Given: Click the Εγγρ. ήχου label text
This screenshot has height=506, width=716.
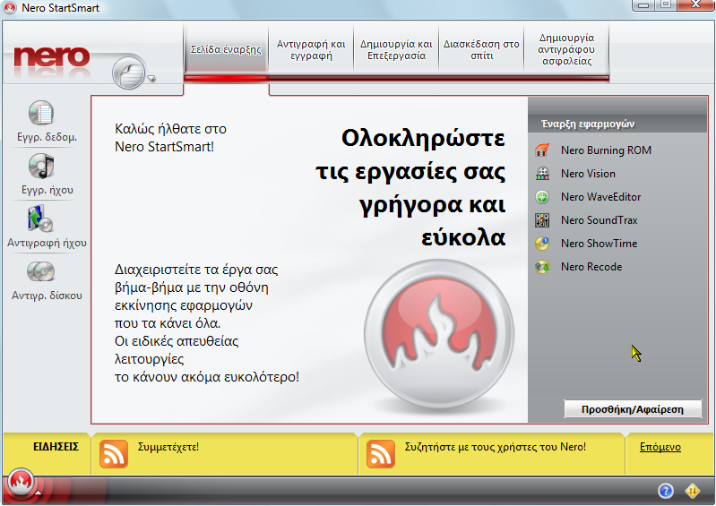Looking at the screenshot, I should pos(47,190).
